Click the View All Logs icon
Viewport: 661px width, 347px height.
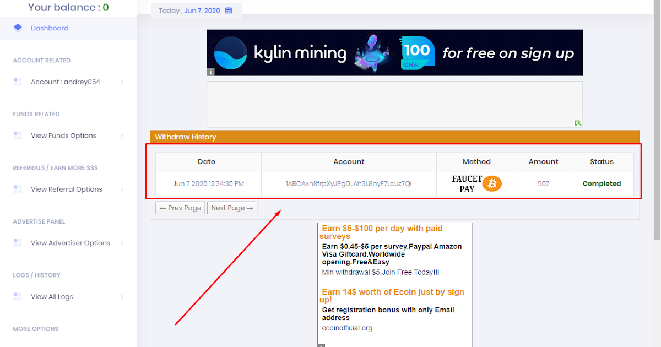[x=18, y=297]
